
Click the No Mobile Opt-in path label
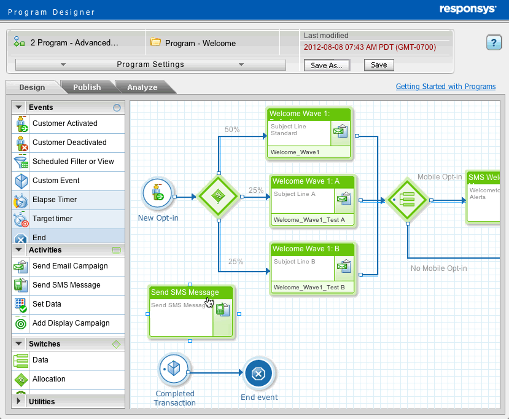click(439, 268)
